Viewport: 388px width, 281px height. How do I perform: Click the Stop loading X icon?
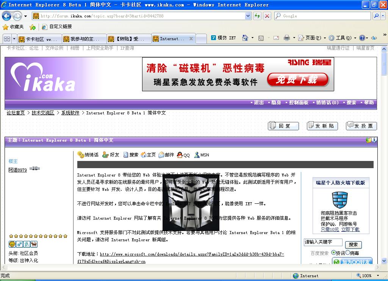267,16
